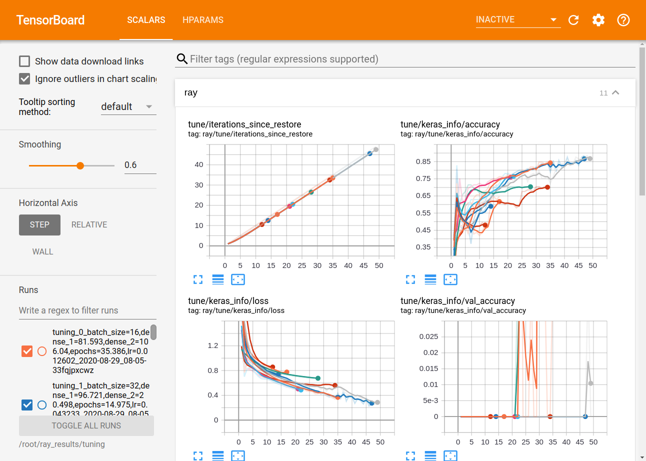Screen dimensions: 646x461
Task: Fit domain to data on iterations_since_restore chart
Action: coord(238,279)
